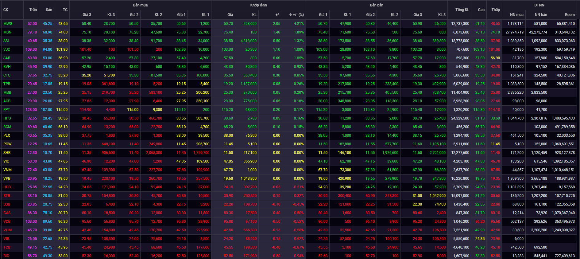Select the VJC stock symbol
The height and width of the screenshot is (259, 580).
[7, 49]
